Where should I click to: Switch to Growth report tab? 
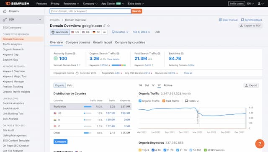tap(103, 42)
